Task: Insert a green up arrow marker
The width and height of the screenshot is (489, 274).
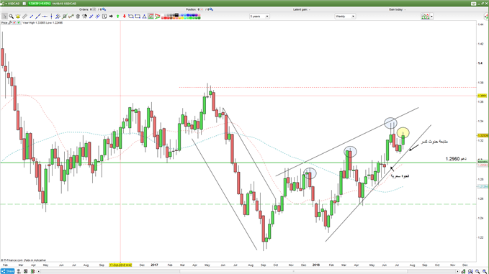Action: (118, 17)
